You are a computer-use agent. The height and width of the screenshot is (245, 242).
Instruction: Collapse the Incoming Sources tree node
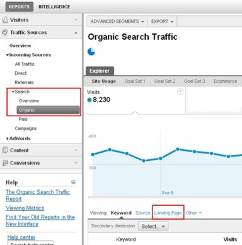click(x=8, y=55)
